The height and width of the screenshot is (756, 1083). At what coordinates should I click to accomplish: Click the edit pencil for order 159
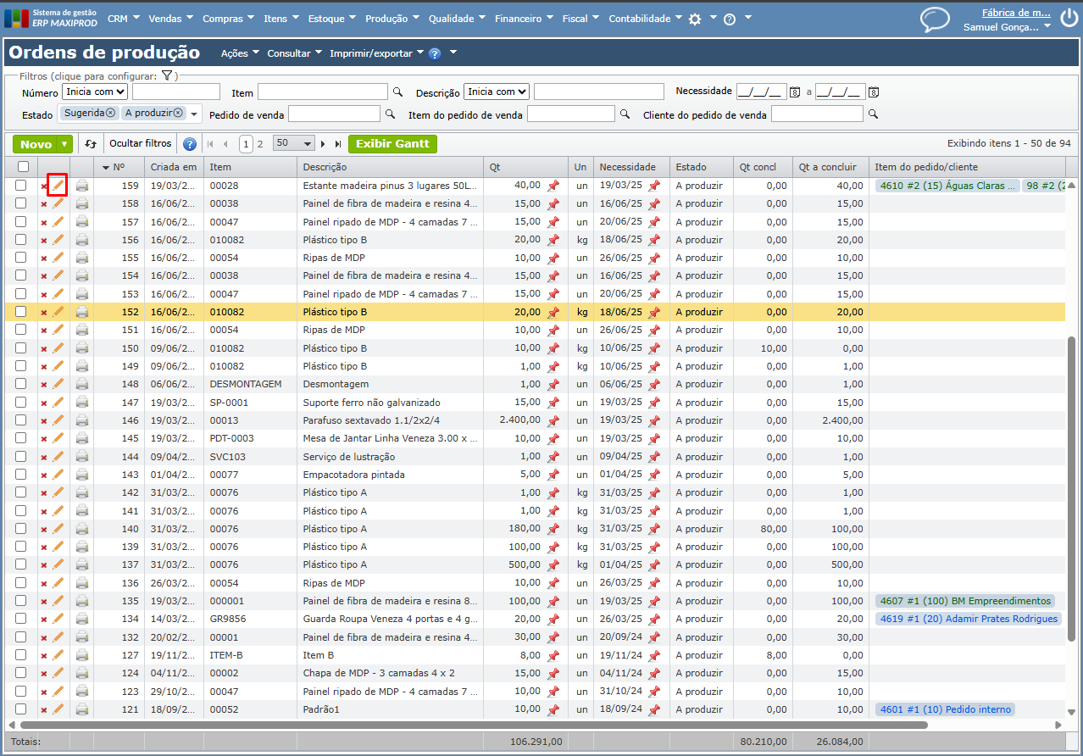tap(58, 185)
